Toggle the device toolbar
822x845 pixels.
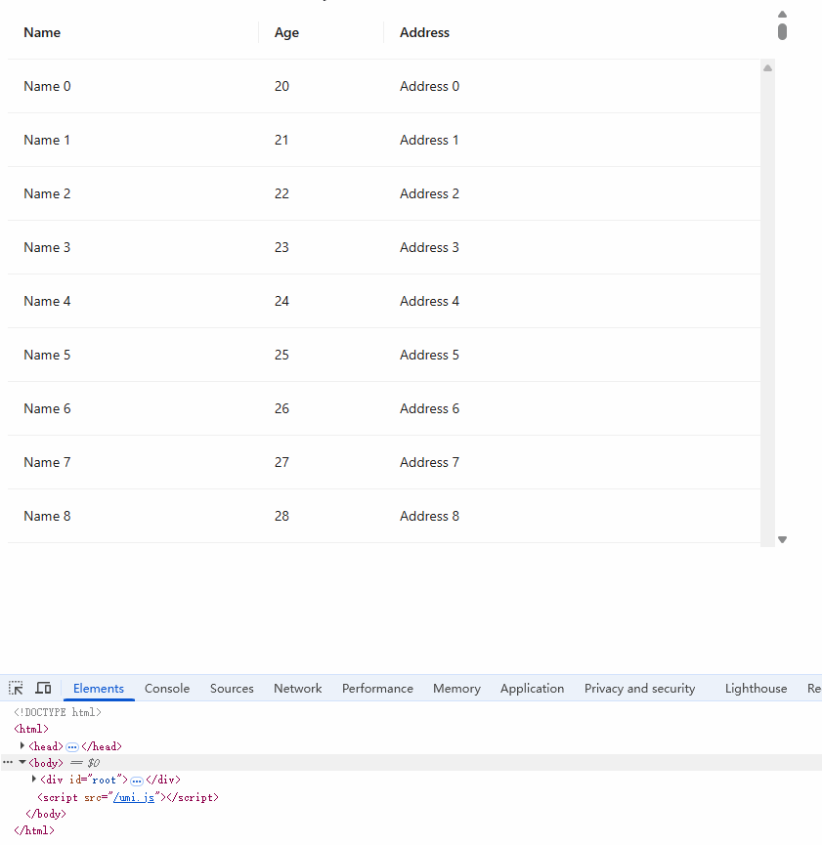pos(43,687)
